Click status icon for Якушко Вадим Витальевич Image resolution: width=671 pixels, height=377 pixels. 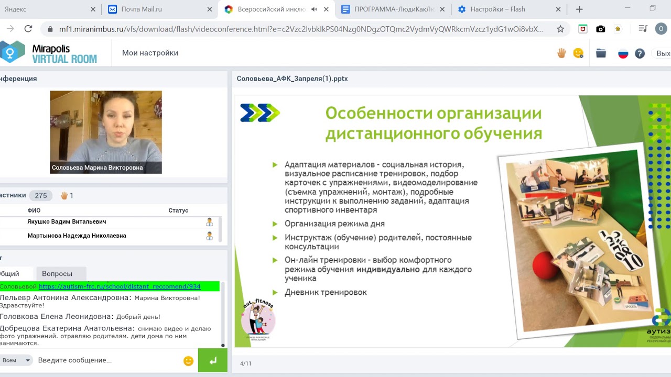(x=209, y=222)
